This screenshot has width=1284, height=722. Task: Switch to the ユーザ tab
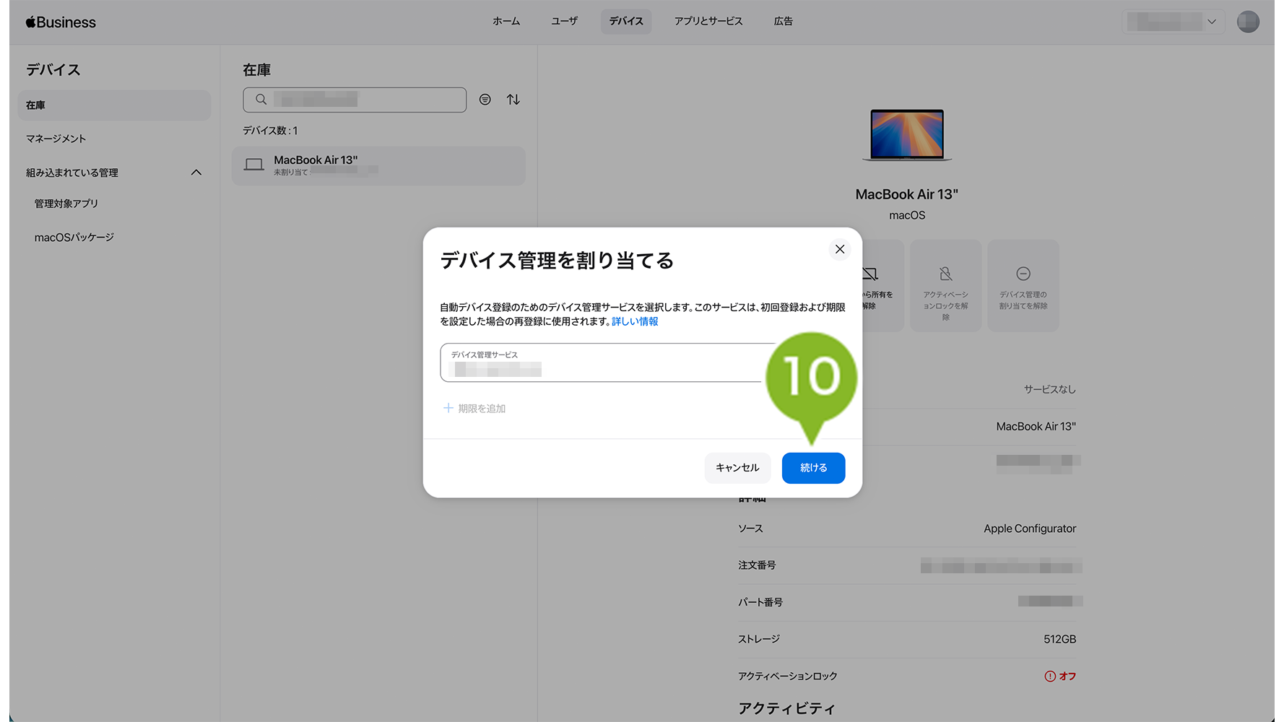point(564,22)
